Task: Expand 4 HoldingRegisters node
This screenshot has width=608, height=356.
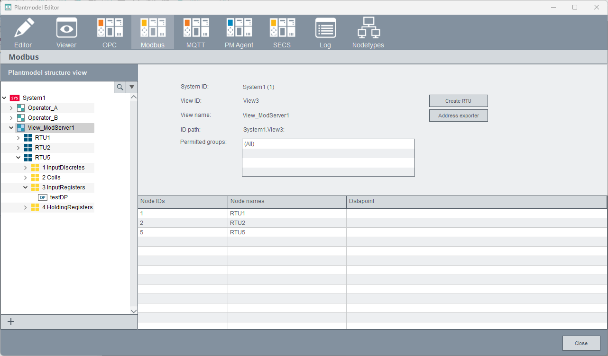Action: click(26, 207)
